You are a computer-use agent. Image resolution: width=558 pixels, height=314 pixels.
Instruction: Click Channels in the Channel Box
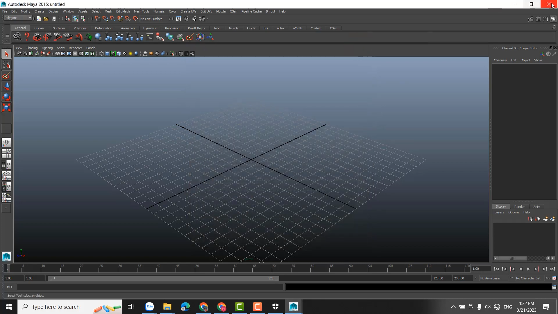point(500,60)
